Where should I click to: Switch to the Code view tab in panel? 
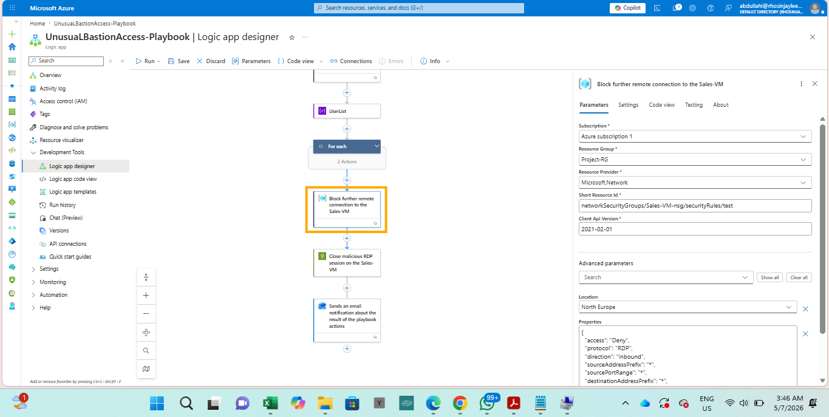pyautogui.click(x=661, y=105)
